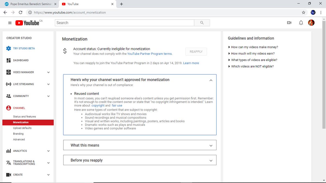The height and width of the screenshot is (183, 326).
Task: Expand the Create section
Action: coord(48,175)
